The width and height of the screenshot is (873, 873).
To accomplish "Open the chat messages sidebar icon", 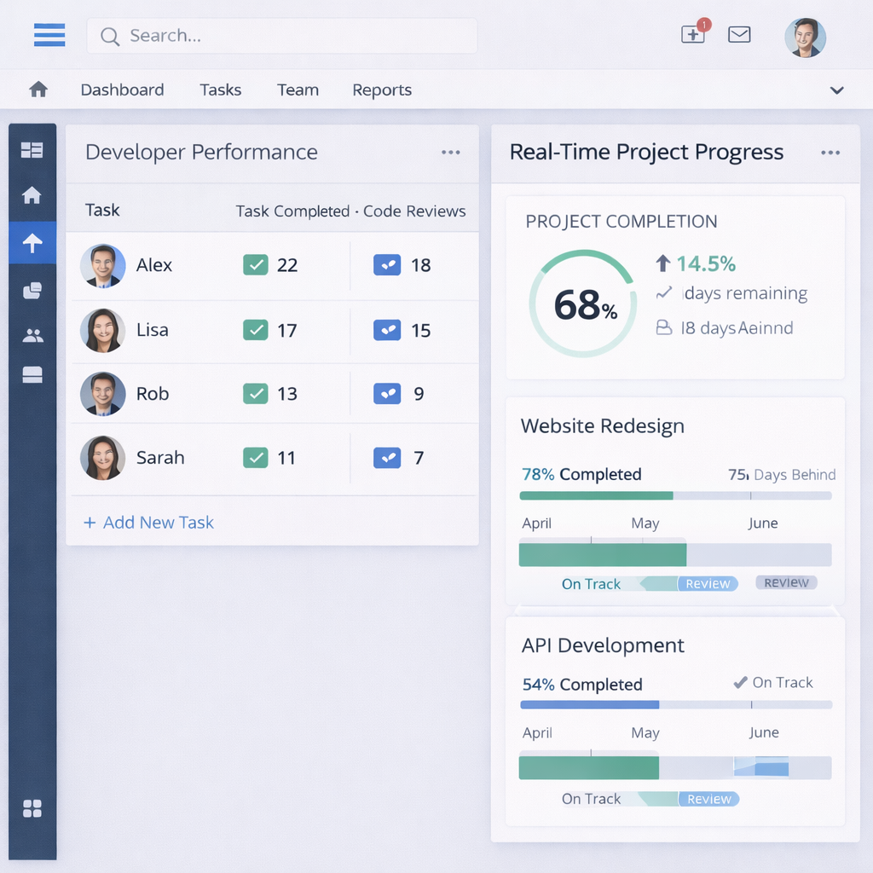I will pos(32,291).
